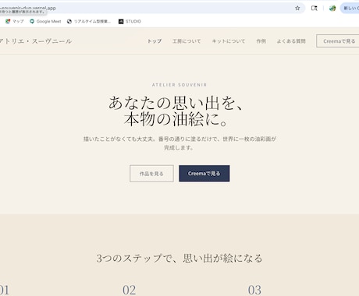Image resolution: width=359 pixels, height=296 pixels.
Task: Open the リアルタイム bookmark
Action: pos(89,22)
